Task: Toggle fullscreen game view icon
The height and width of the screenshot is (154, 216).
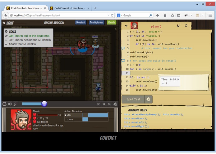Action: 98,104
